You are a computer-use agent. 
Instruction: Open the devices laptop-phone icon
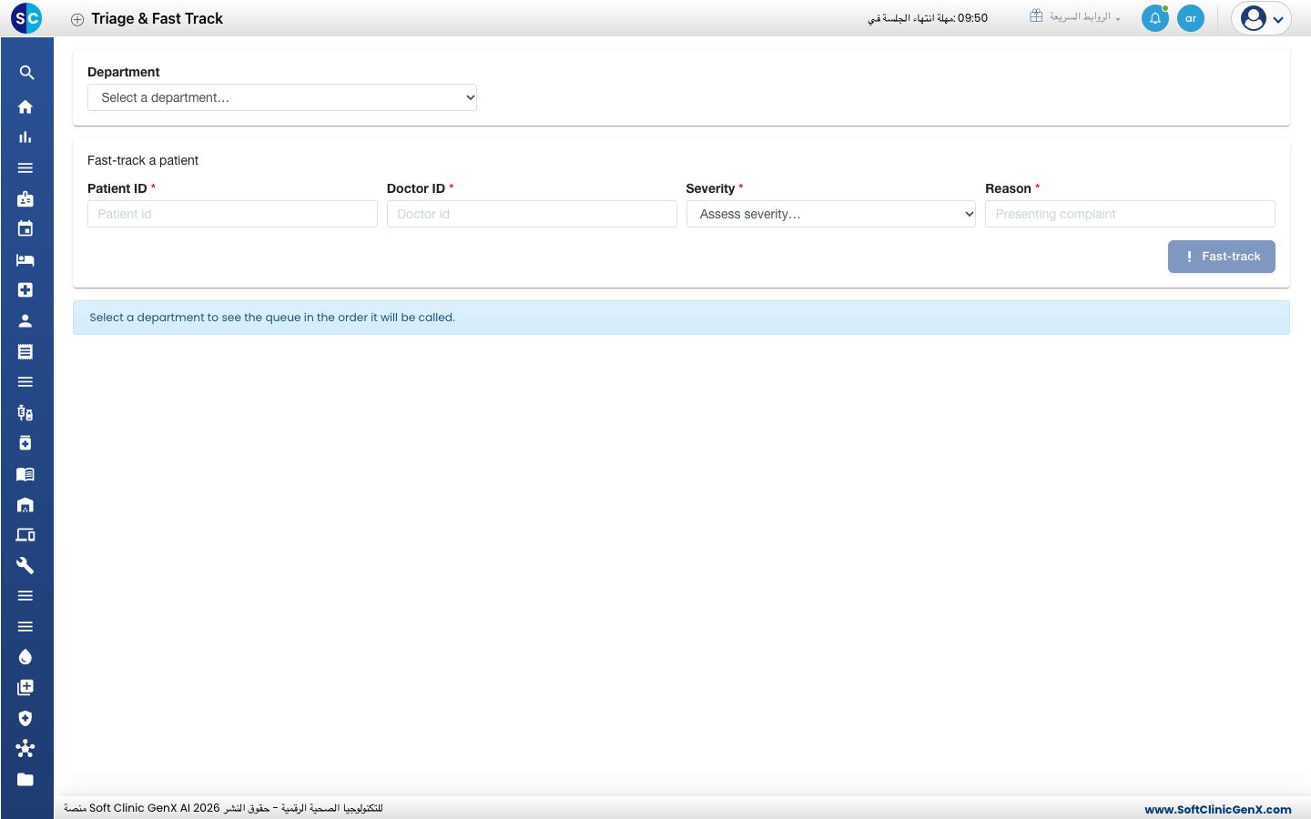pos(25,535)
